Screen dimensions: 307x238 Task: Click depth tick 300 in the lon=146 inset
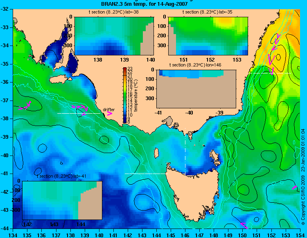coord(151,98)
